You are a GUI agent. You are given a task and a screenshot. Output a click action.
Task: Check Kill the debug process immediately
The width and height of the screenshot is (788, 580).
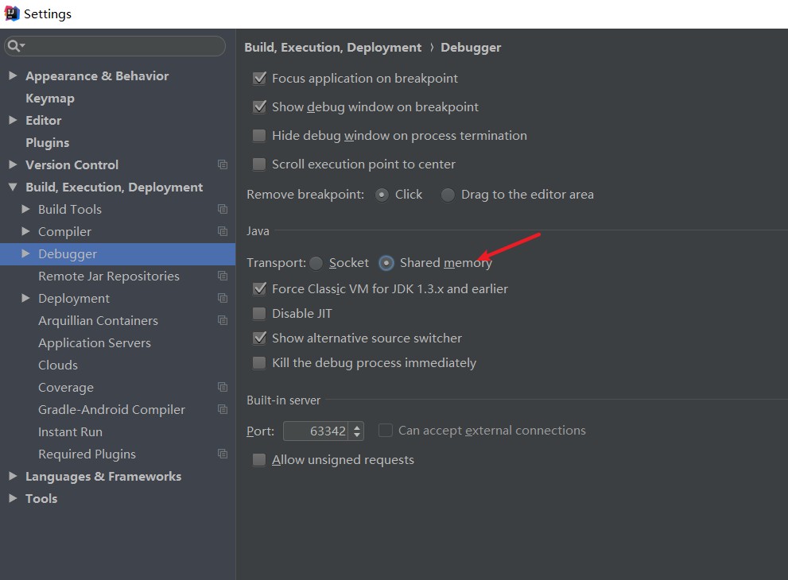[259, 362]
